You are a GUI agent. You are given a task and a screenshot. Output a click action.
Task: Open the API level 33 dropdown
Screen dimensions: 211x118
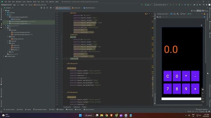click(x=190, y=14)
